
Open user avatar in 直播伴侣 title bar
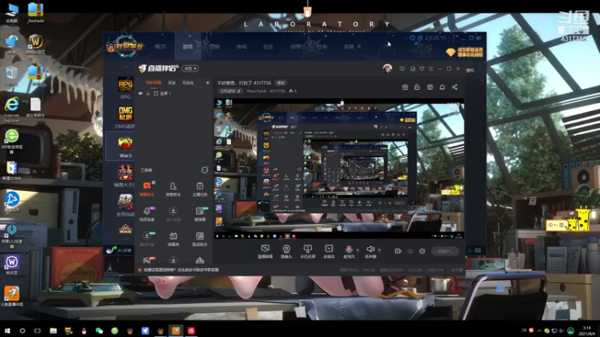pos(387,69)
